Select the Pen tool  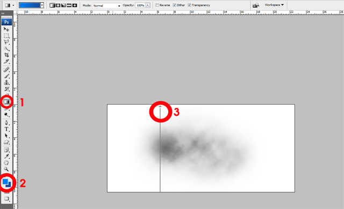tap(6, 123)
